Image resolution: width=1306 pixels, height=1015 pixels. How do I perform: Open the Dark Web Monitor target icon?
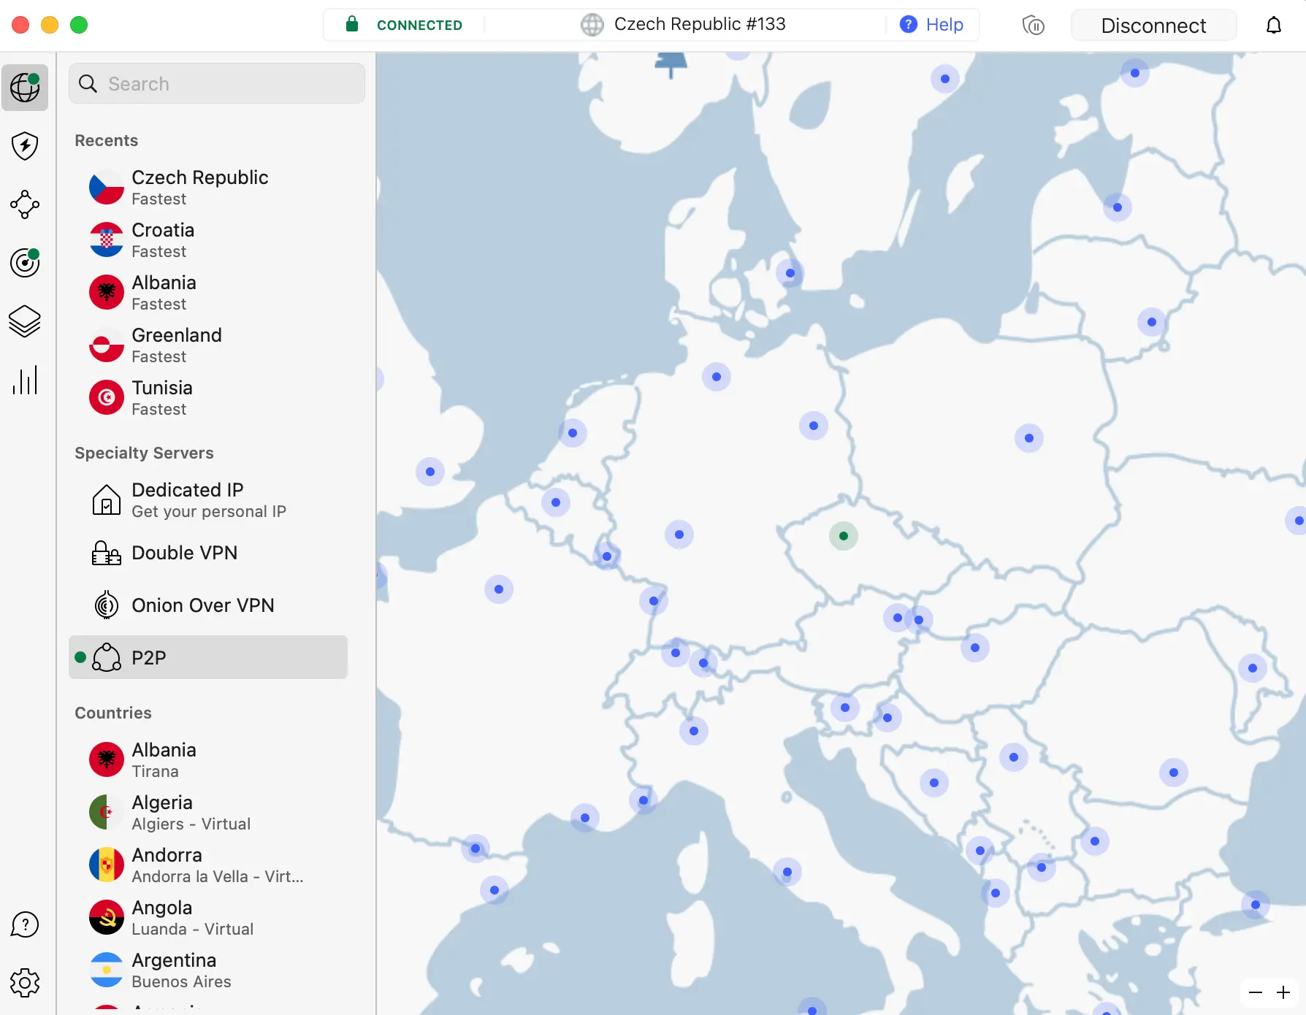[25, 263]
